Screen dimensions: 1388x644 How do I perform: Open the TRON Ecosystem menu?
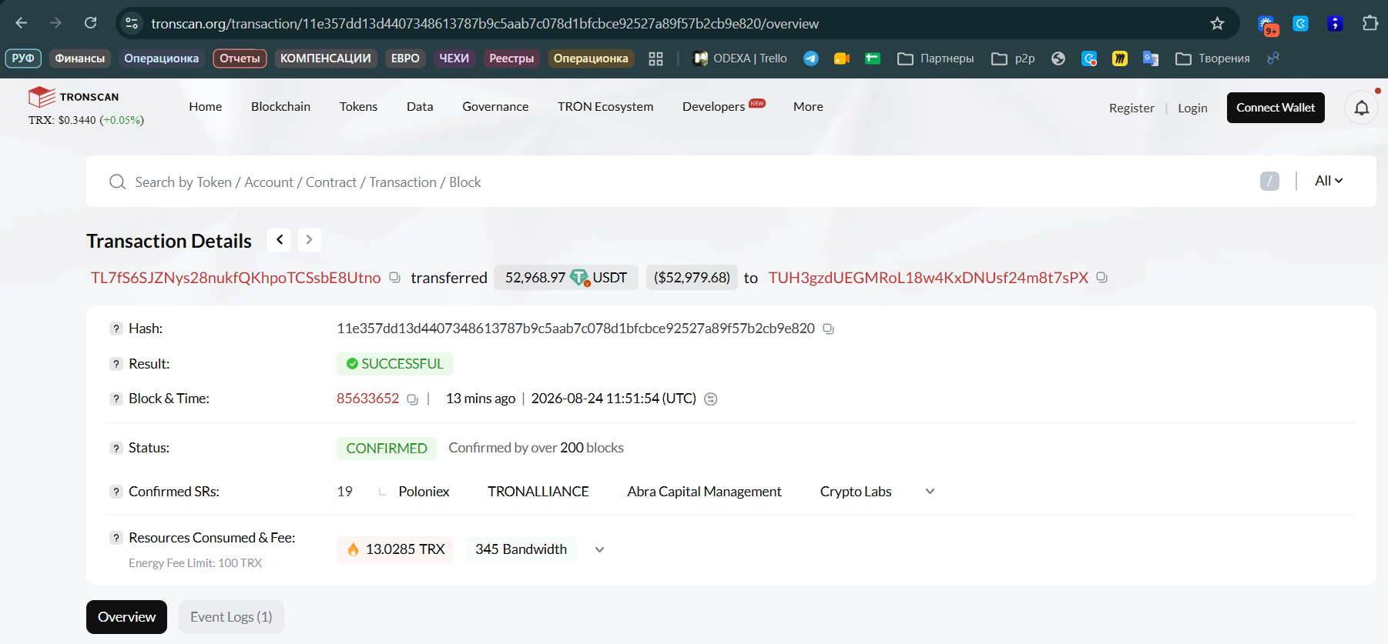605,107
